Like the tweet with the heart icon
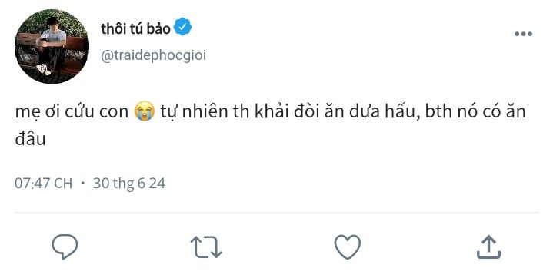Viewport: 553px width, 278px height. tap(348, 247)
